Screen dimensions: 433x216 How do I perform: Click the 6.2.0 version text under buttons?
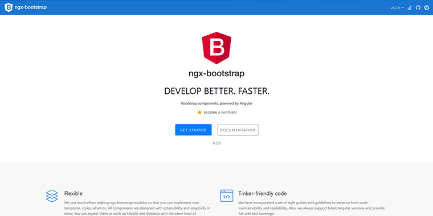[x=217, y=143]
